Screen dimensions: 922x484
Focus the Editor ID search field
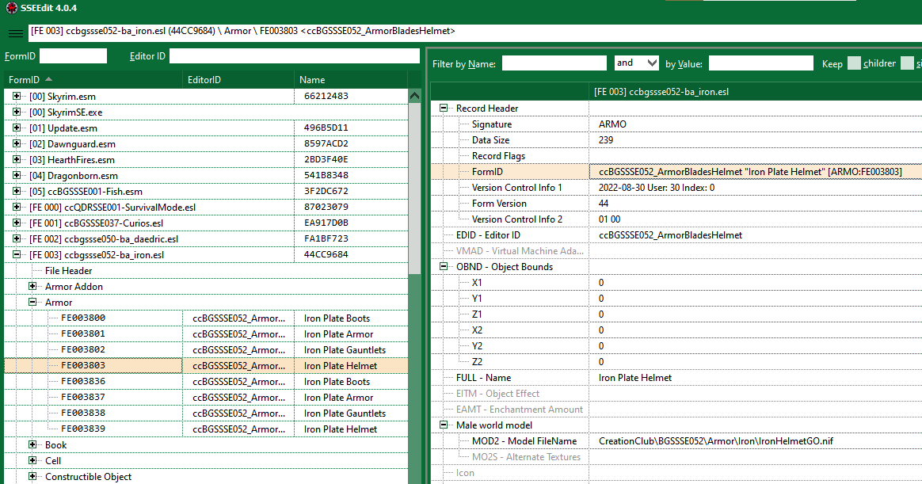(295, 56)
